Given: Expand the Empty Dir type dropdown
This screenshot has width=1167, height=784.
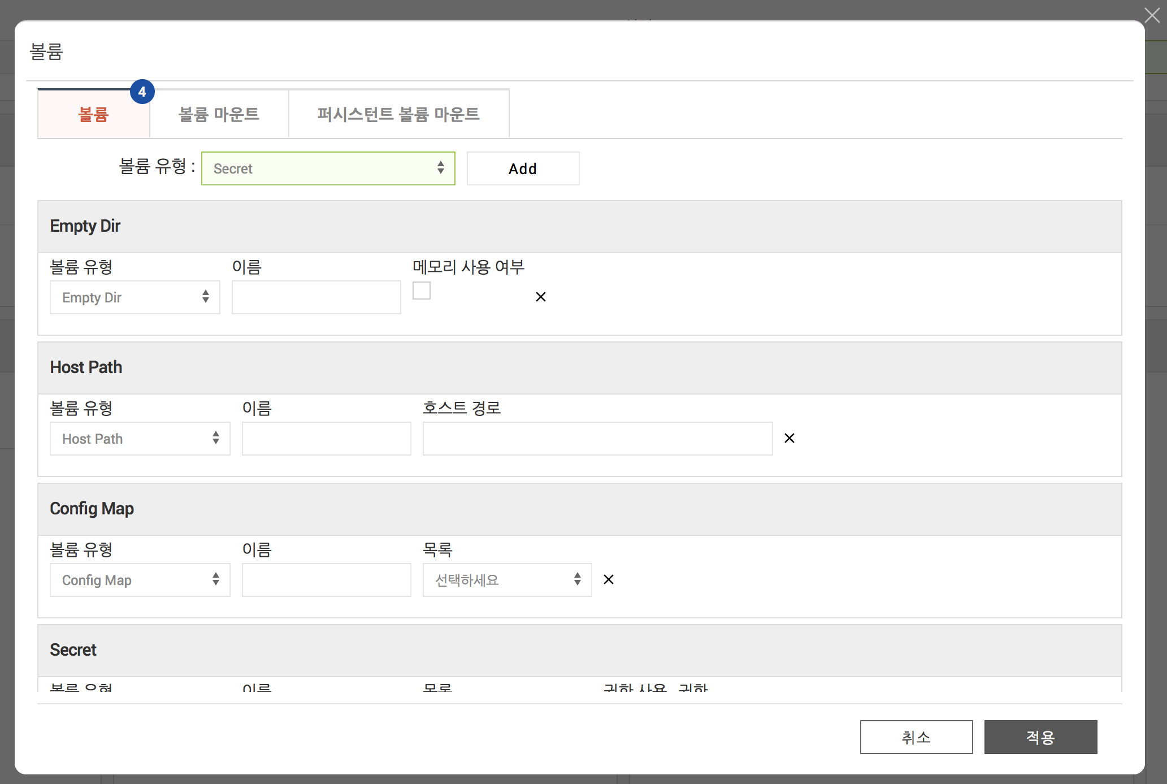Looking at the screenshot, I should [x=135, y=297].
